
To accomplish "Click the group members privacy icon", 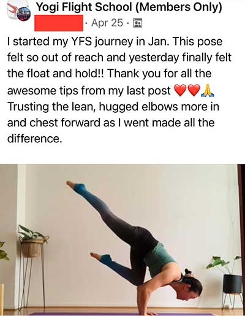I will click(137, 23).
